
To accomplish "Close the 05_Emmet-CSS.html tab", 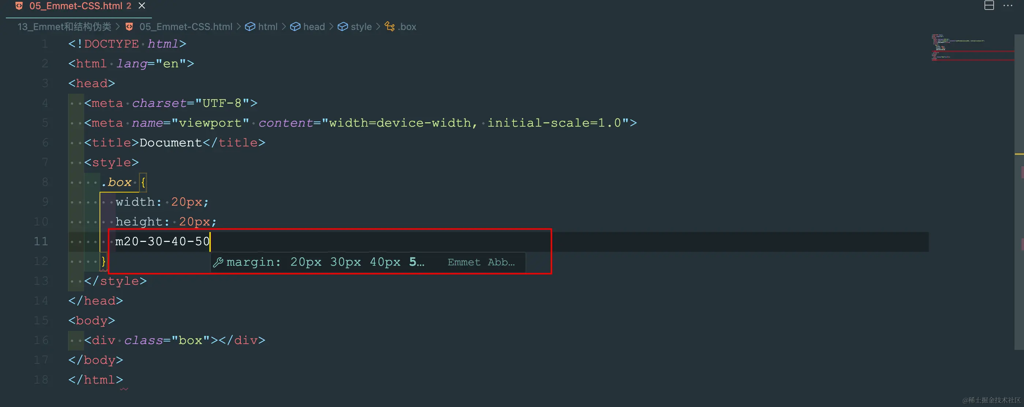I will click(142, 6).
